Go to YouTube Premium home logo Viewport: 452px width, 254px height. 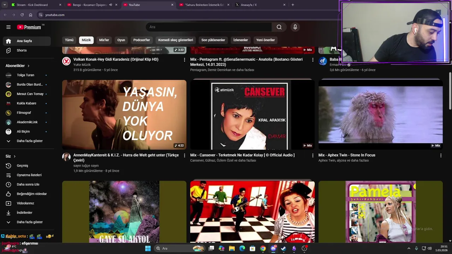pyautogui.click(x=30, y=27)
